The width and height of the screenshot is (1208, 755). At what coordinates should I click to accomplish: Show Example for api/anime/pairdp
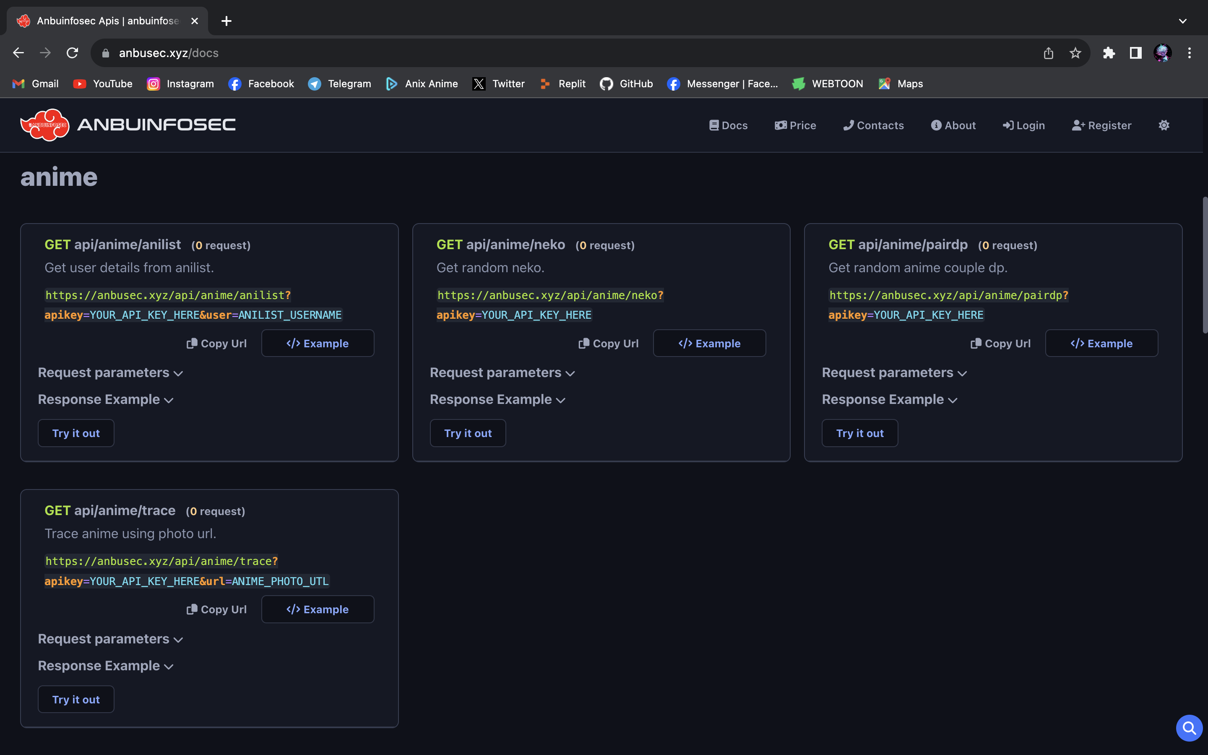tap(1101, 343)
